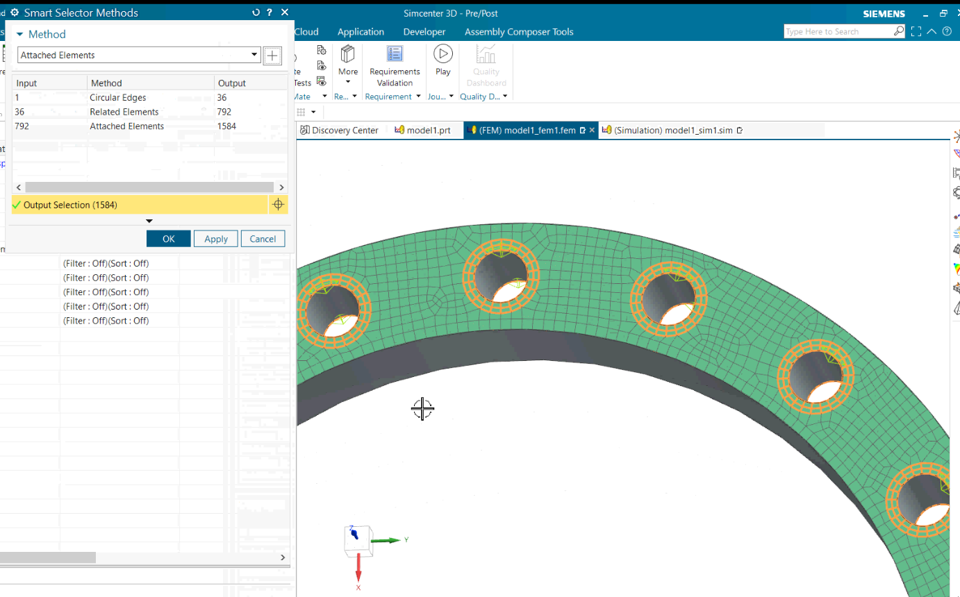The image size is (960, 597).
Task: Switch to the model1.prt tab
Action: click(x=422, y=131)
